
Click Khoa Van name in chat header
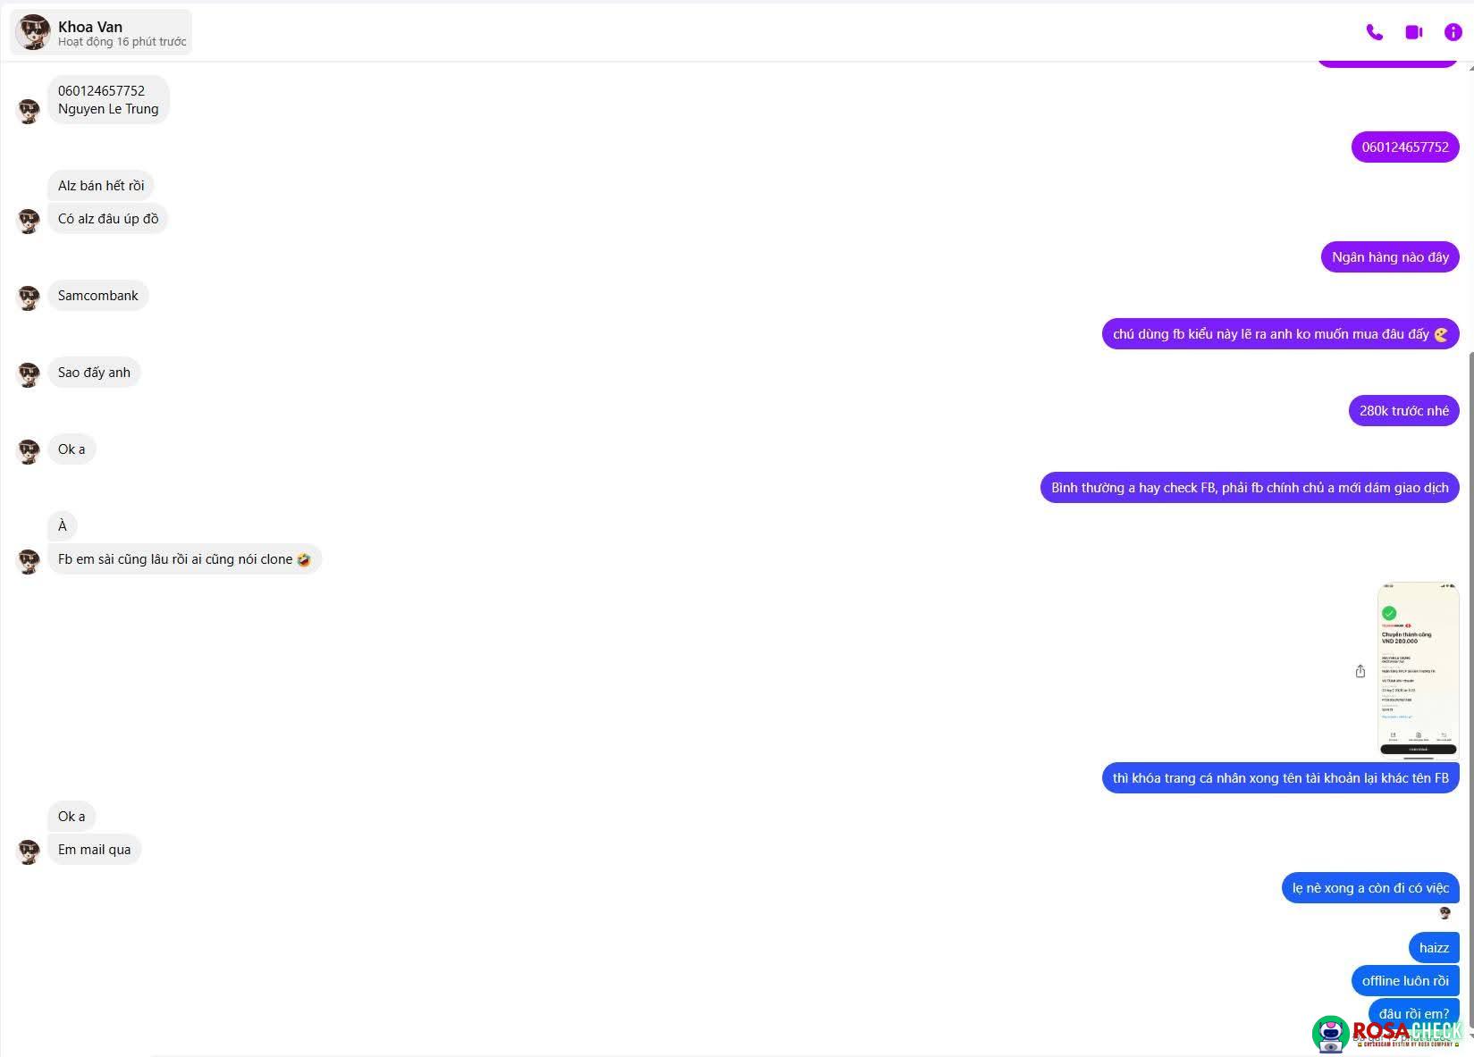[90, 26]
